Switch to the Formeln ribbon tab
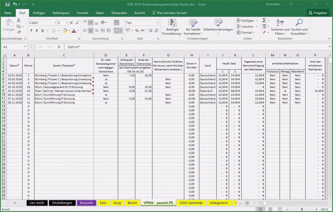The image size is (333, 212). coord(82,13)
